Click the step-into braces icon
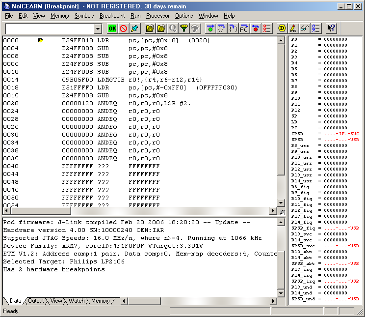This screenshot has width=365, height=317. click(x=222, y=29)
